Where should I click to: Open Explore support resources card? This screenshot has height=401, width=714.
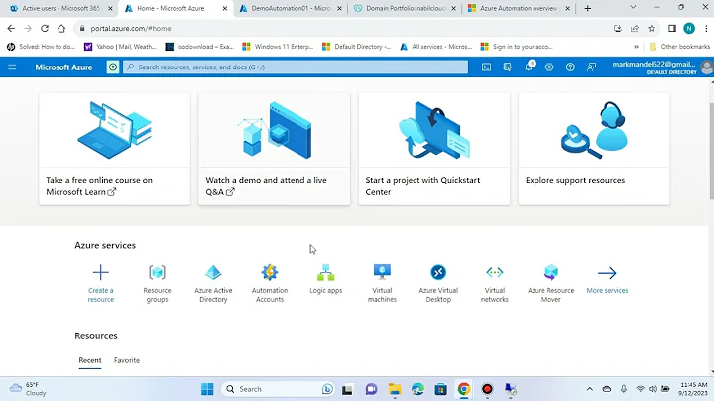(x=594, y=149)
